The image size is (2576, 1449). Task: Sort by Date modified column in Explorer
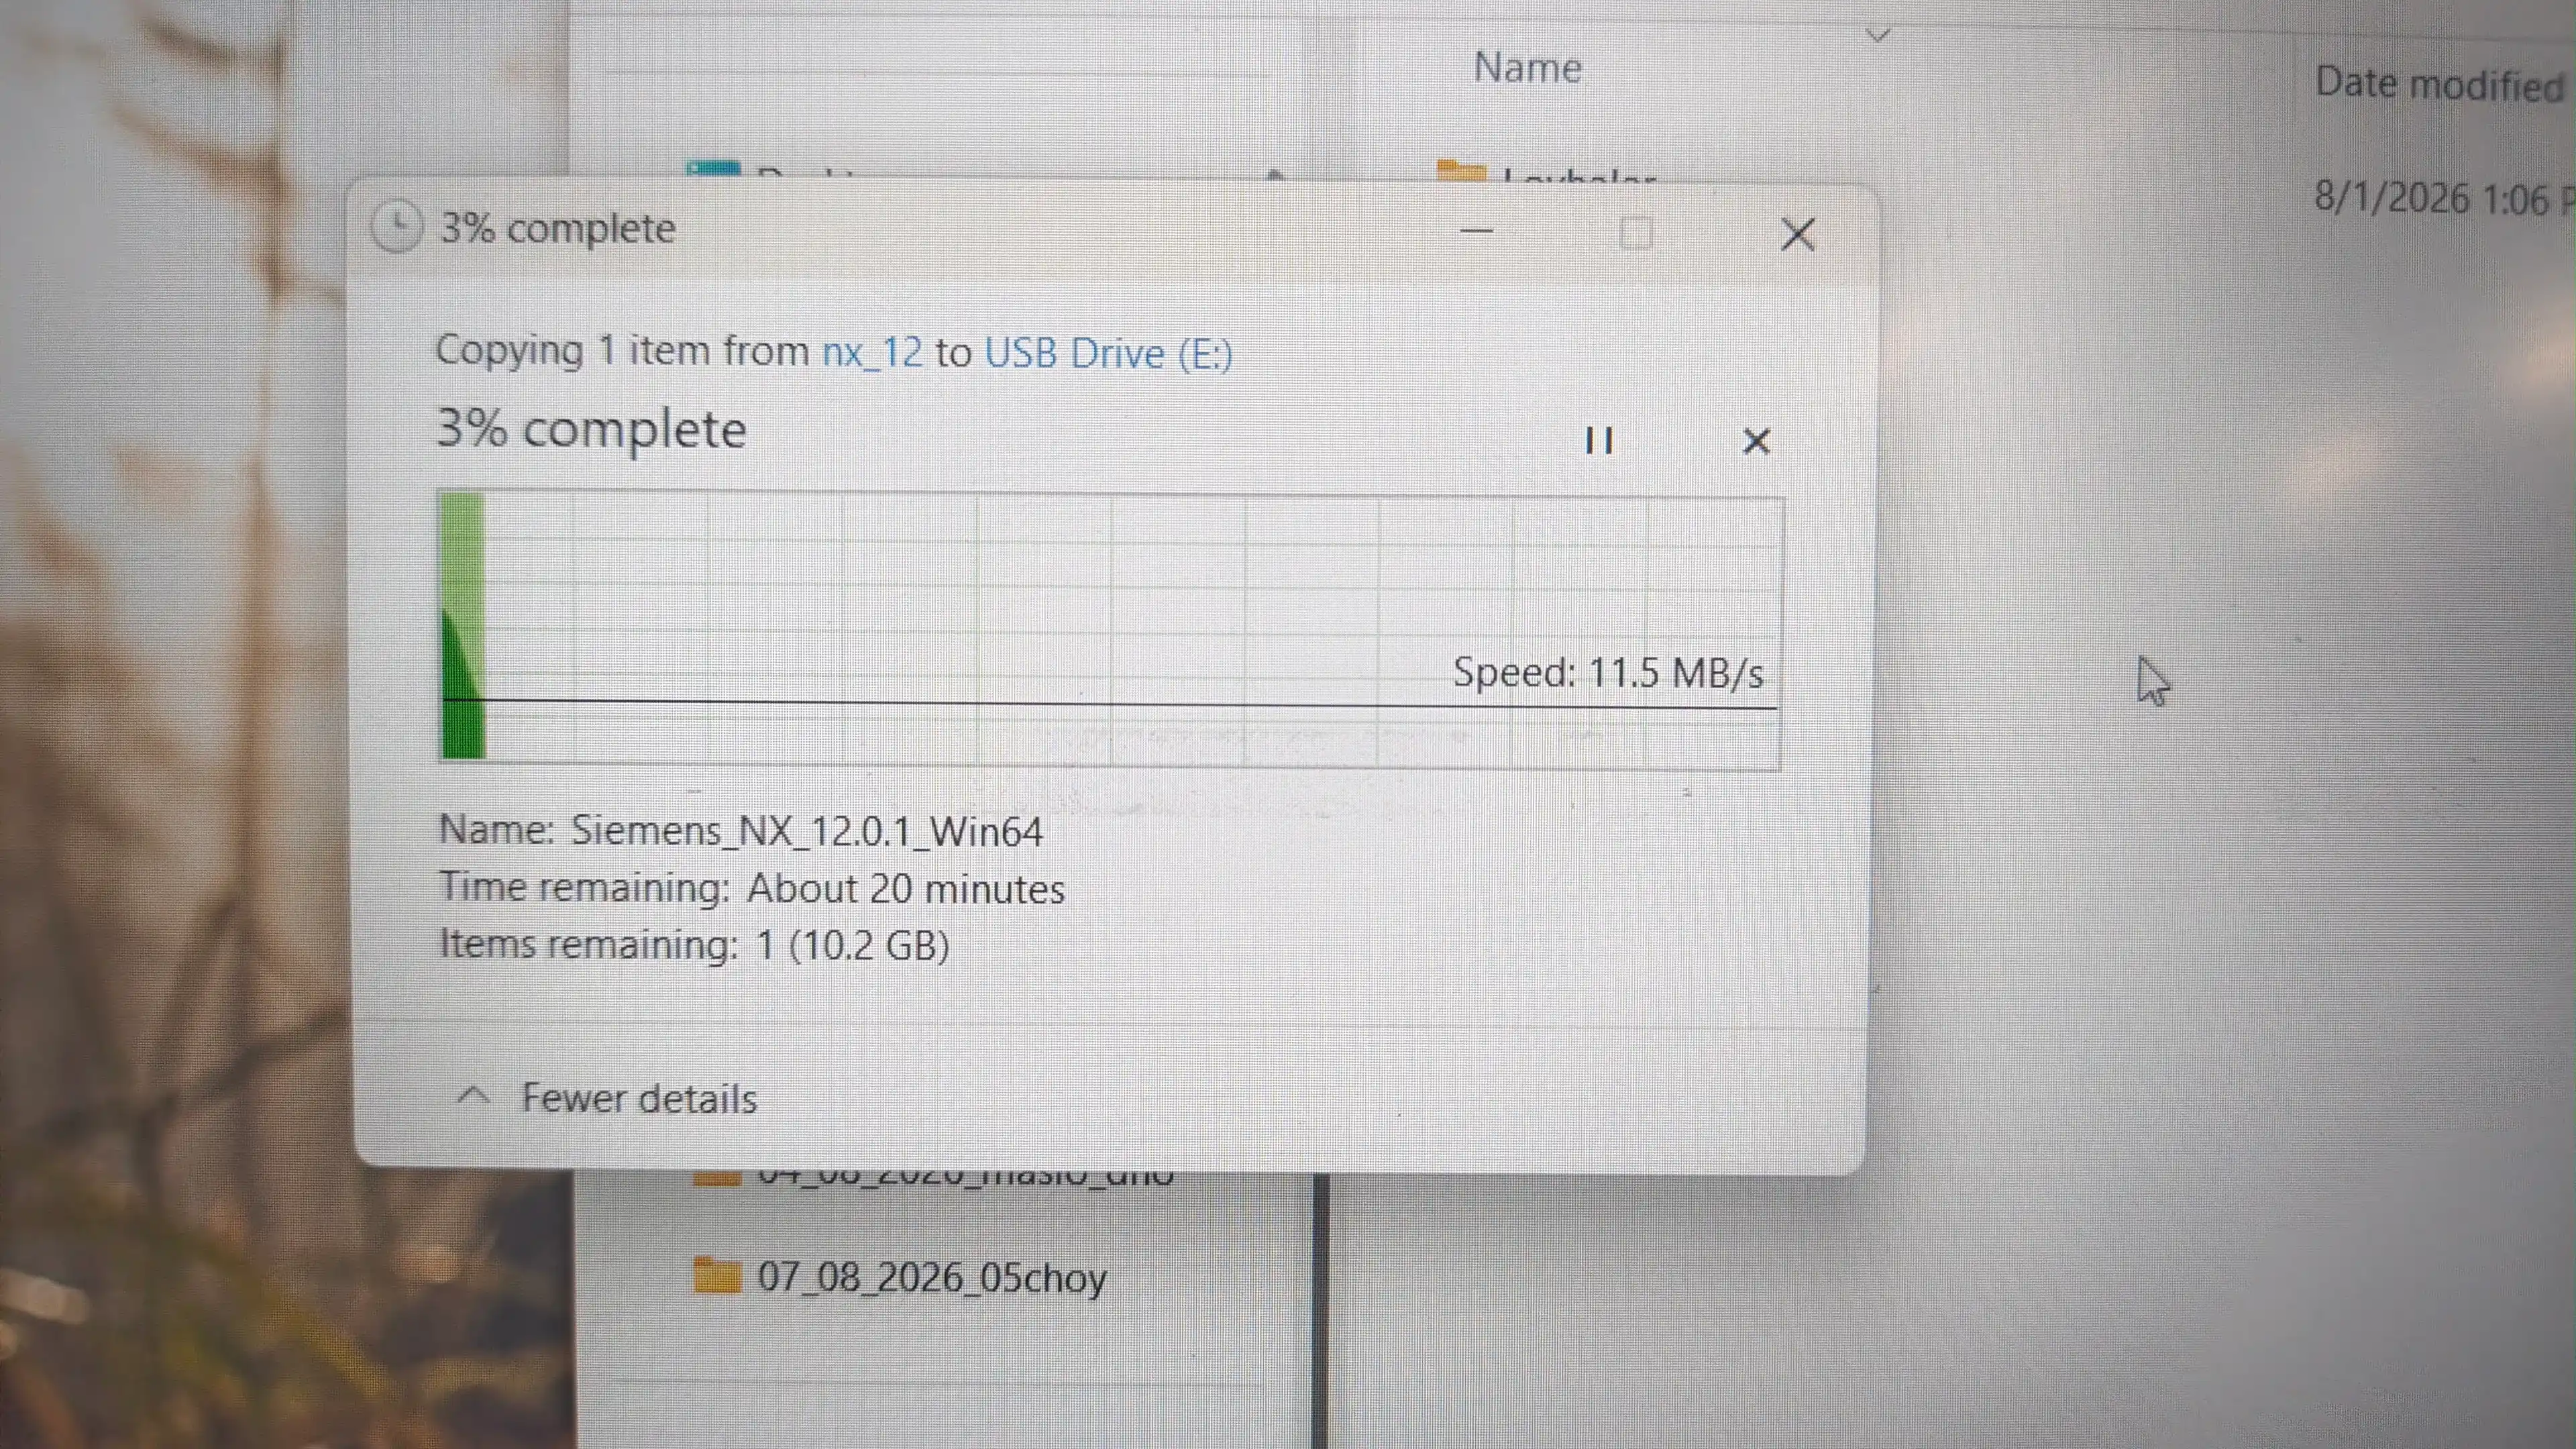coord(2440,84)
